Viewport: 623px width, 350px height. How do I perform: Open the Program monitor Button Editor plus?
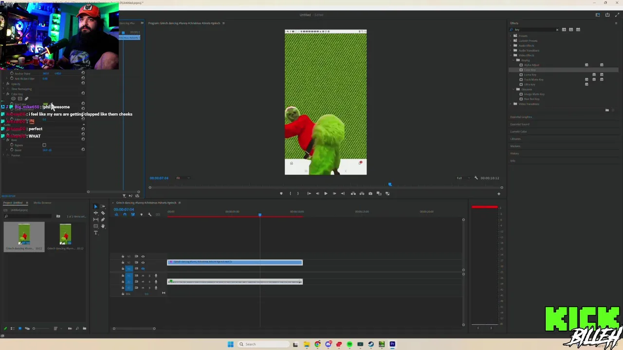click(x=498, y=193)
